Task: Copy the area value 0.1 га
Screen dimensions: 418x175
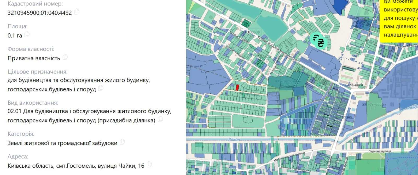Action: click(27, 34)
